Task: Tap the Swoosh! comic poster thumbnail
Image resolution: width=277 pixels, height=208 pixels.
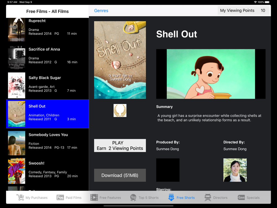Action: tap(17, 171)
